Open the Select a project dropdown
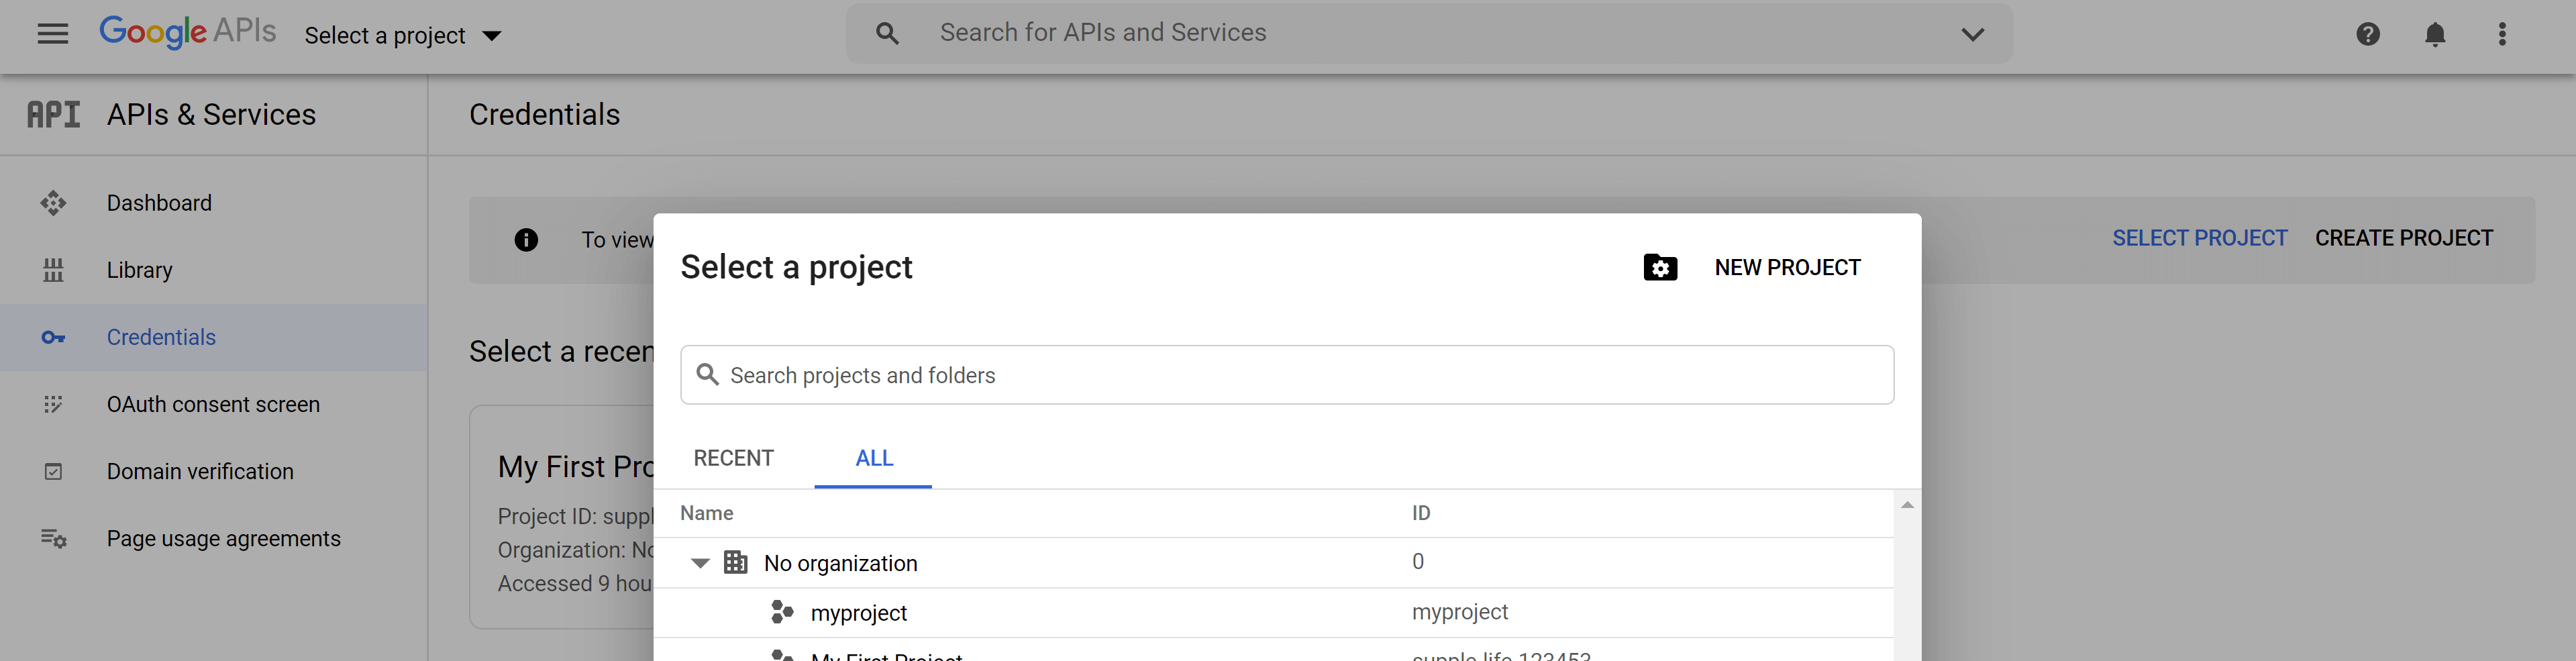2576x661 pixels. click(x=402, y=36)
